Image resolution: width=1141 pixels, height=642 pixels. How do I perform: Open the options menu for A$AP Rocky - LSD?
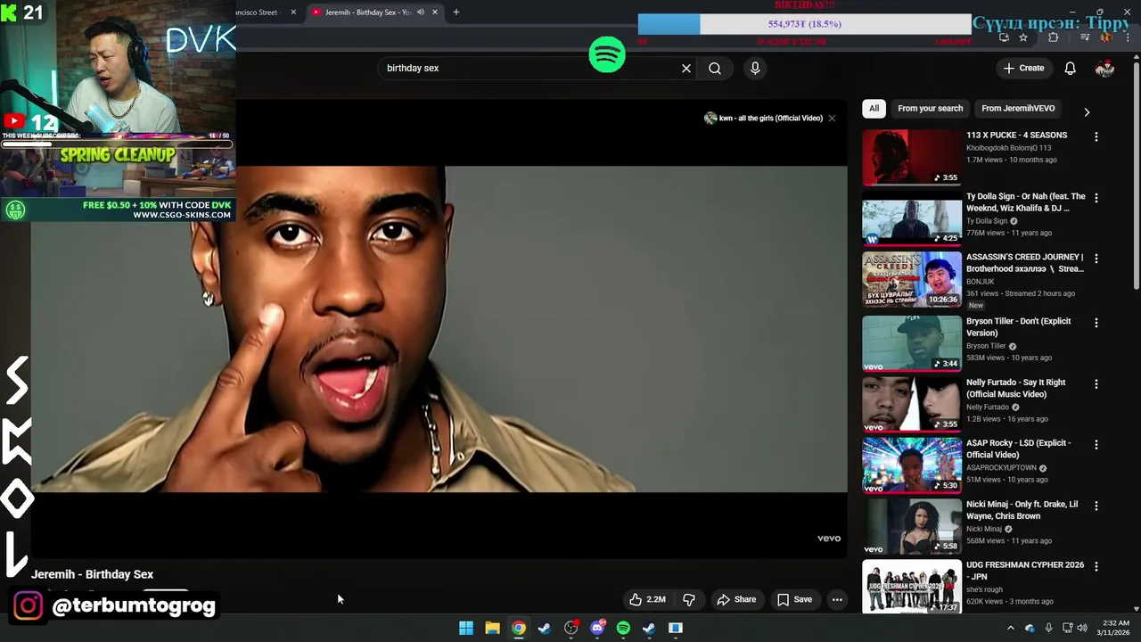click(x=1096, y=444)
